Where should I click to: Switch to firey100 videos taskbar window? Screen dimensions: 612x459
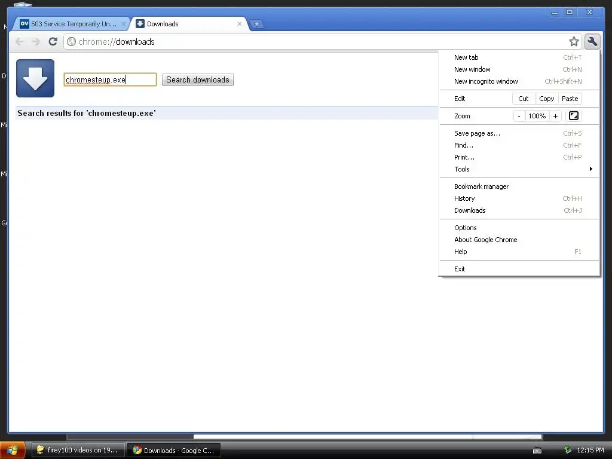[x=78, y=450]
